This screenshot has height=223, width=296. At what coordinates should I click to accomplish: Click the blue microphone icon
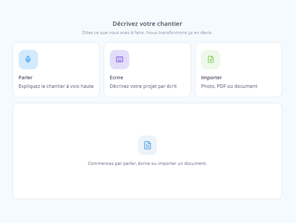point(28,59)
